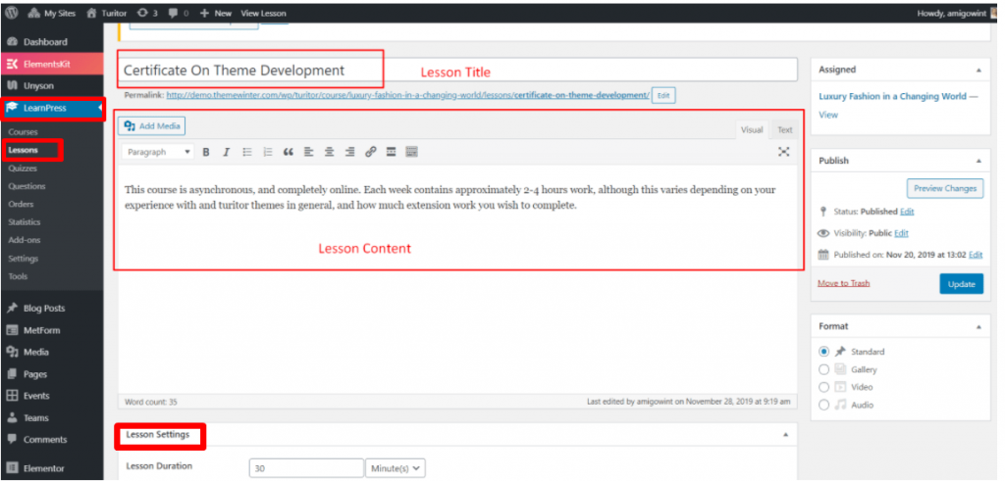The width and height of the screenshot is (1005, 481).
Task: Open the lesson permalink URL
Action: [407, 95]
